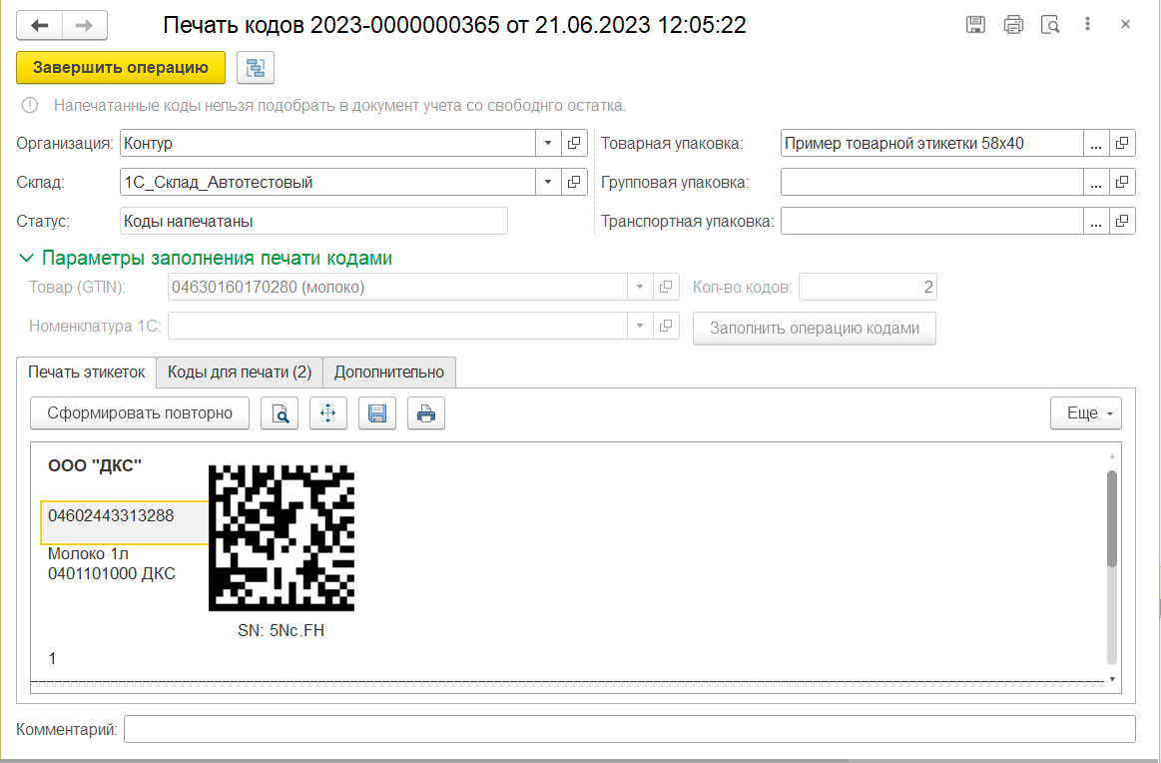Image resolution: width=1161 pixels, height=763 pixels.
Task: Click the print icon in title bar
Action: pyautogui.click(x=1013, y=25)
